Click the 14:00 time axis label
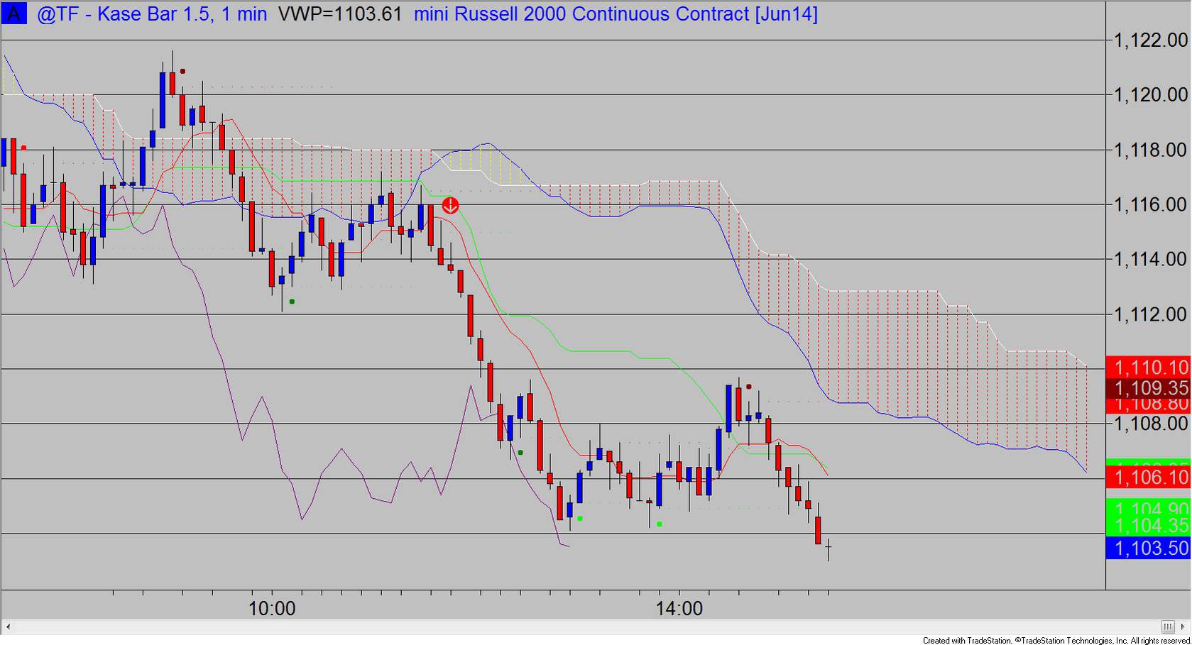1192x645 pixels. point(679,609)
